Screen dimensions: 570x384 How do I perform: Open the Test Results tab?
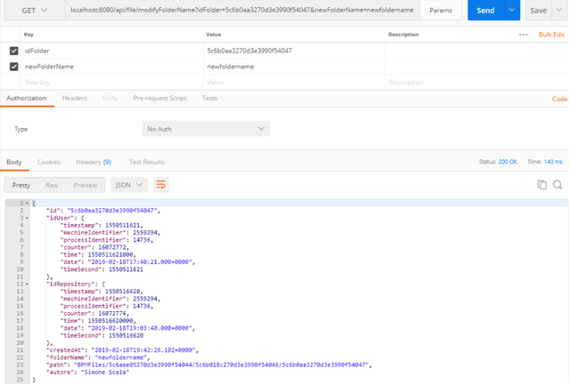[146, 162]
